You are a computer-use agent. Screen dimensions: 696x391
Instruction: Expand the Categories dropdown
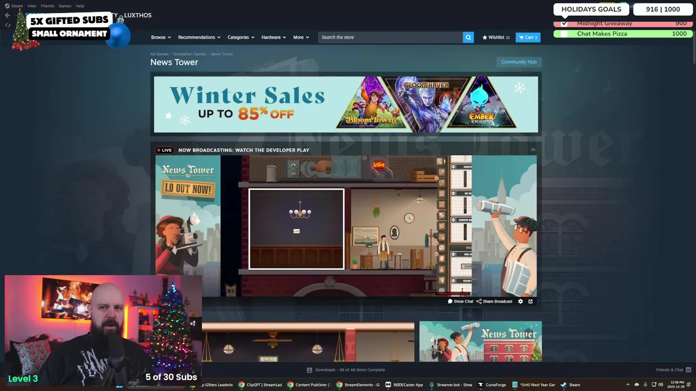pos(241,37)
